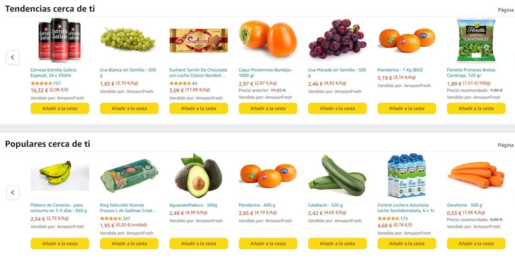
Task: Open Calabacín 520 g product link
Action: [325, 205]
